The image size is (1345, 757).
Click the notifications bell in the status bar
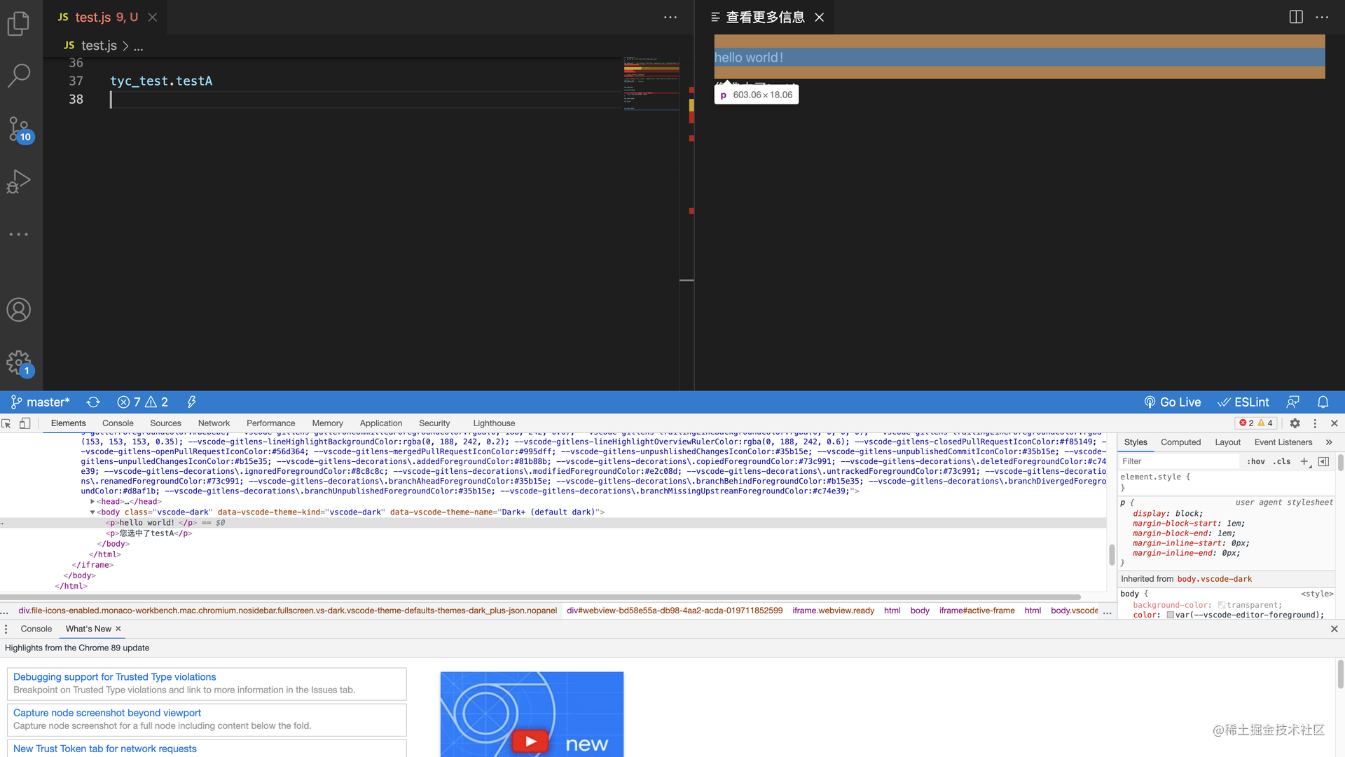pos(1323,402)
